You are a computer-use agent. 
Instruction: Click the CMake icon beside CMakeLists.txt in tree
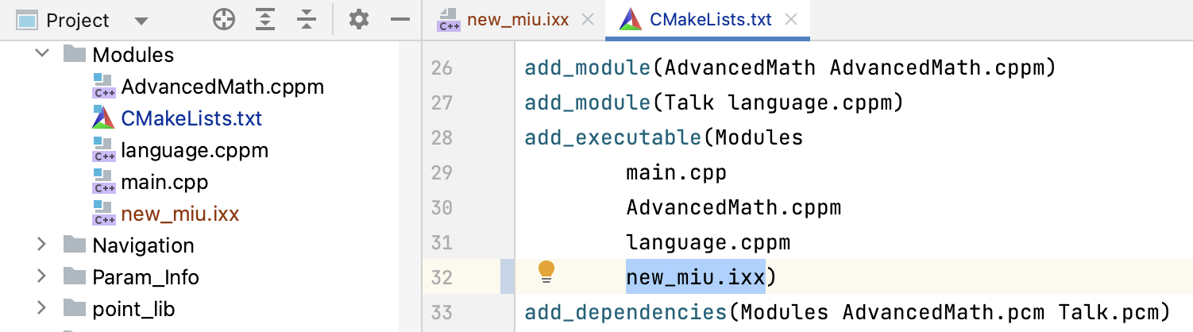click(103, 118)
